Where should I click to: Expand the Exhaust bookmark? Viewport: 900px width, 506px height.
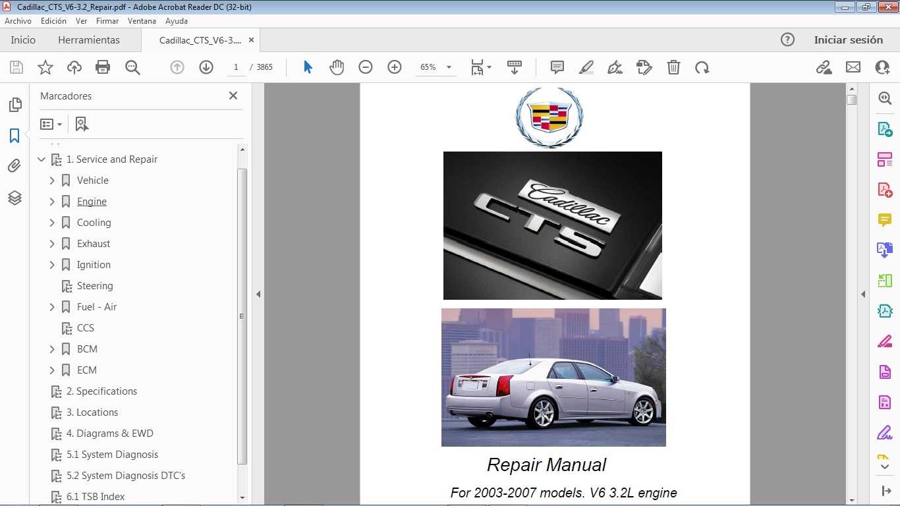pos(52,244)
